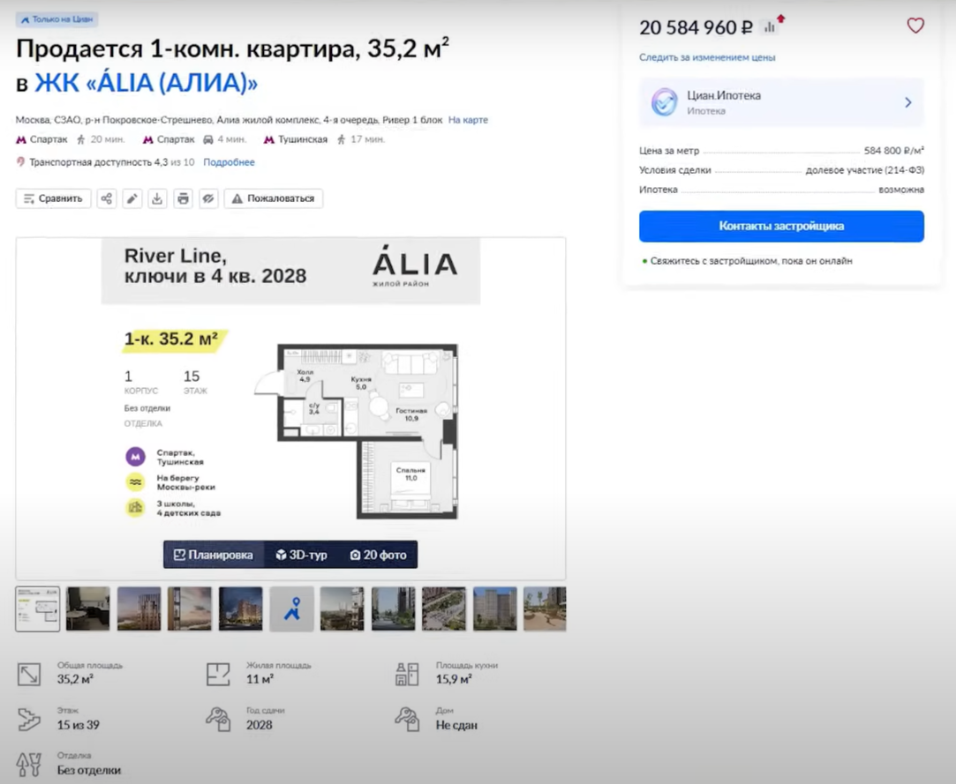956x784 pixels.
Task: Select the night building thumbnail
Action: (241, 609)
